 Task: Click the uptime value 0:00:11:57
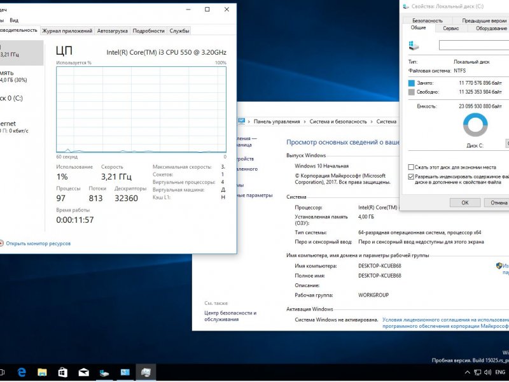75,220
